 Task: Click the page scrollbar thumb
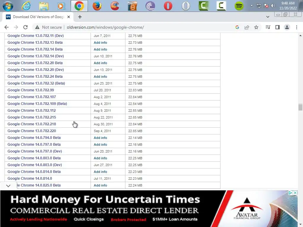[x=300, y=107]
